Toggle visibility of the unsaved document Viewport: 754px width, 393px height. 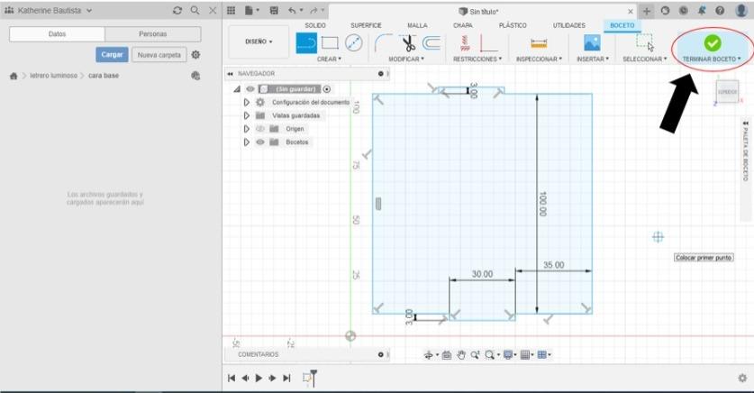pos(250,89)
